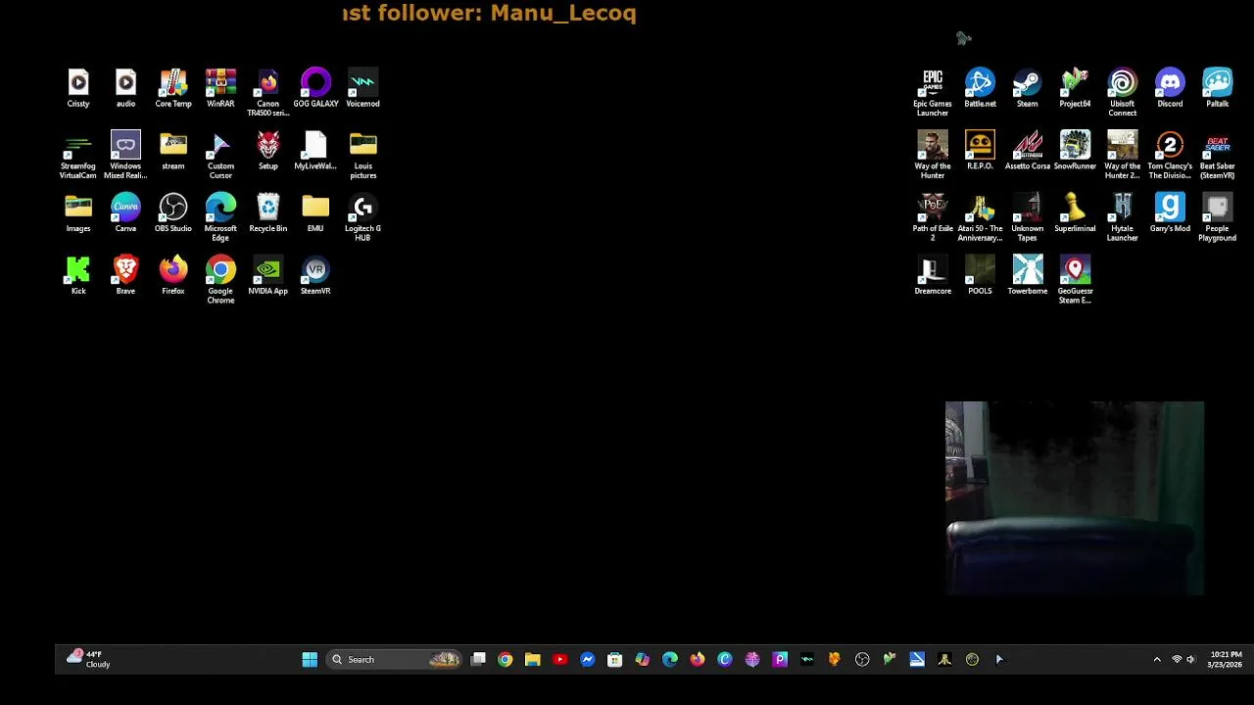Screen dimensions: 1254x705
Task: Launch Logitech G HUB
Action: [x=362, y=217]
